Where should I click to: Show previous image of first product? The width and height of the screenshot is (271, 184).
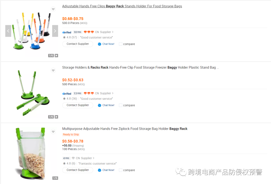tap(8, 31)
